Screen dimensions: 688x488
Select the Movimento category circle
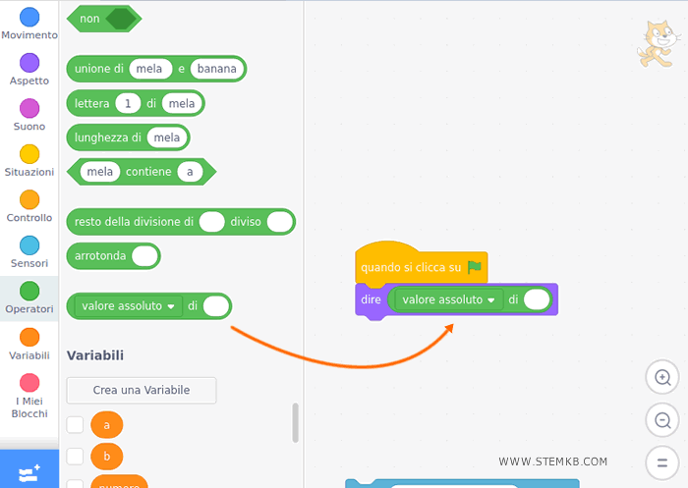tap(29, 17)
